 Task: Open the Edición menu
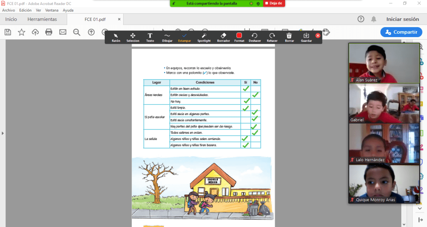coord(25,10)
